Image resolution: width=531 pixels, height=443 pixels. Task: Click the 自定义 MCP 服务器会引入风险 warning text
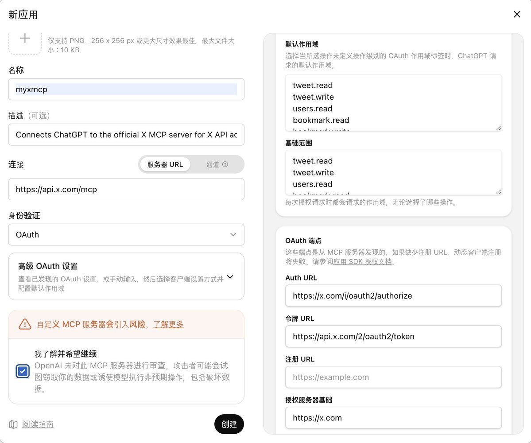pyautogui.click(x=93, y=324)
